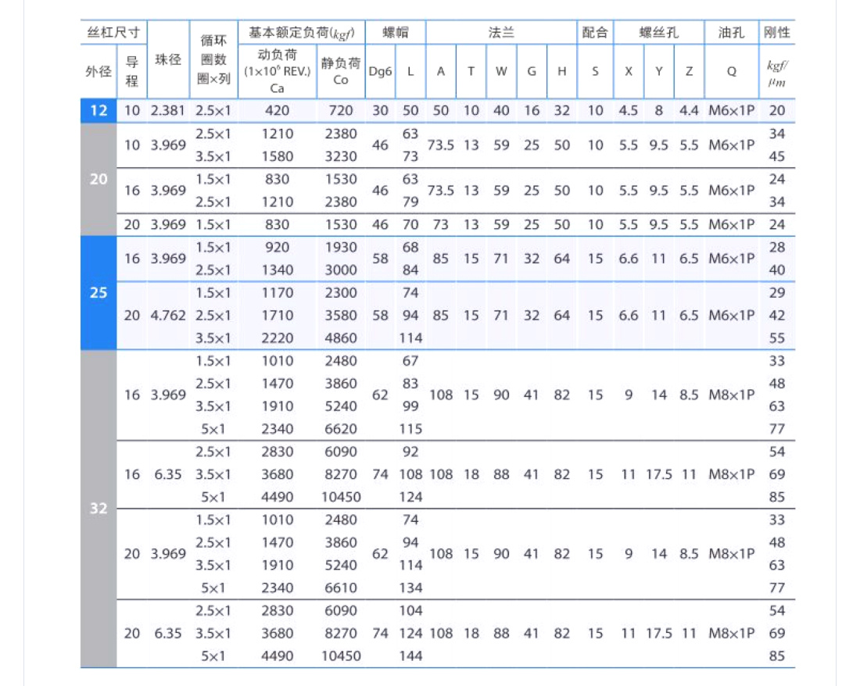Click static load value 6610

(x=341, y=588)
